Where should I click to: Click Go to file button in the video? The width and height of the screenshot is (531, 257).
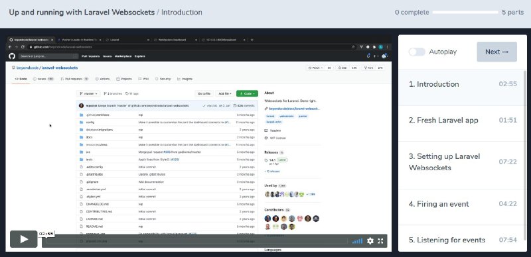[x=204, y=93]
